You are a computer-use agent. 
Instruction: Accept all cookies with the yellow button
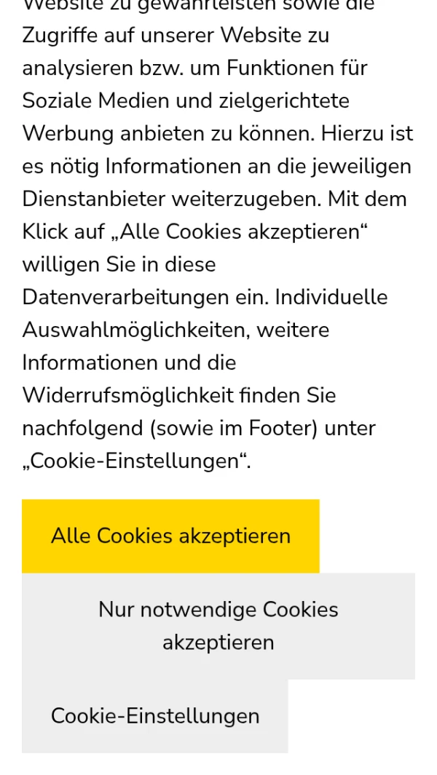point(170,536)
